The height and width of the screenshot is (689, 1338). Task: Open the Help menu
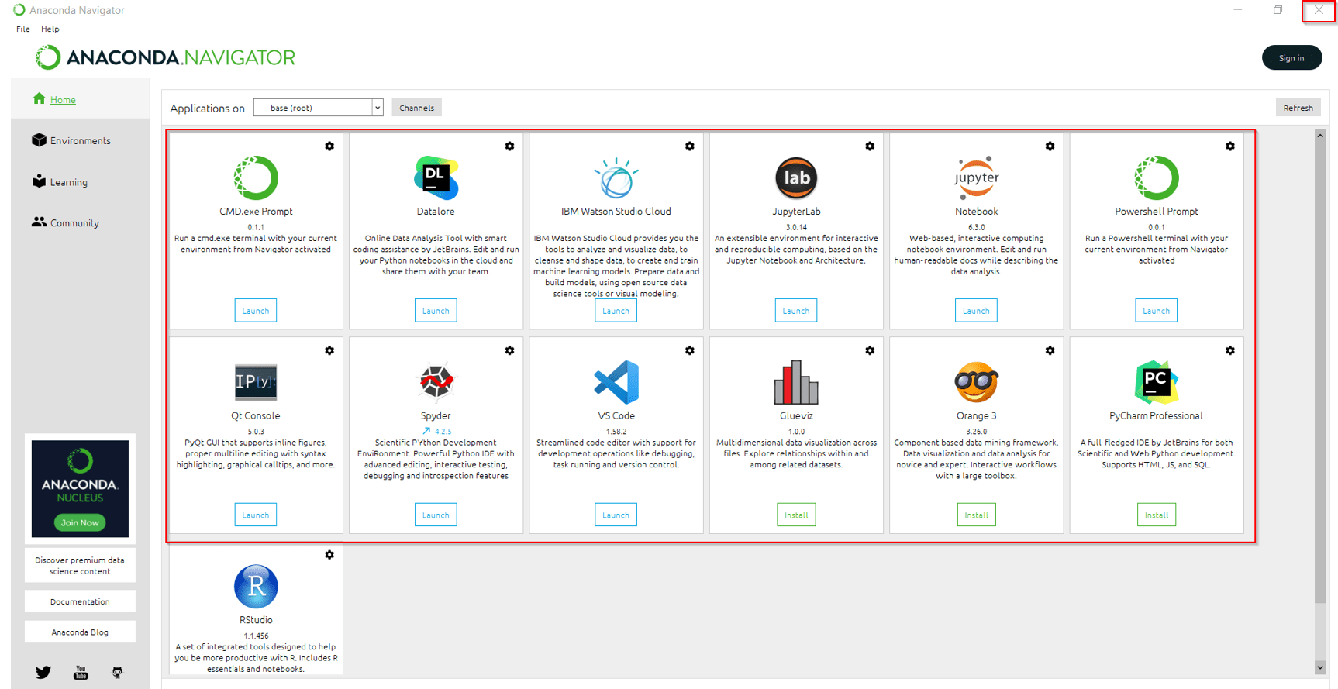[50, 29]
